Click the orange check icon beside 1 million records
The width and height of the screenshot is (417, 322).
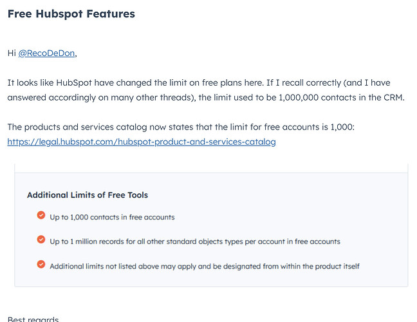[x=41, y=240]
